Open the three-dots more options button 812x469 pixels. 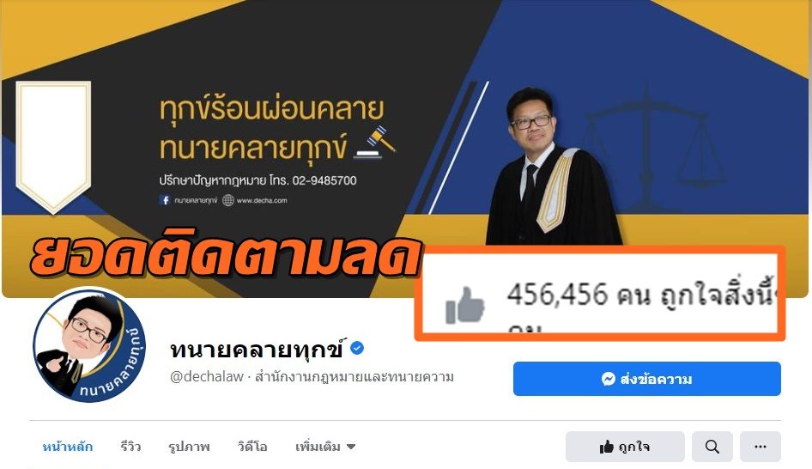click(x=760, y=447)
